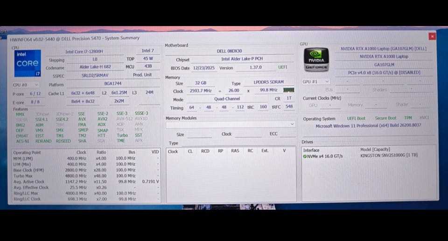Click the HVCI indicator
Screen dimensions: 448x241
pyautogui.click(x=424, y=117)
